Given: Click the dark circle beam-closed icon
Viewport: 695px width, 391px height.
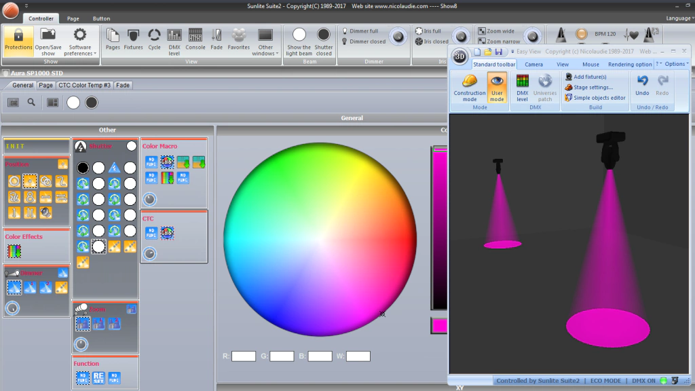Looking at the screenshot, I should pos(92,103).
